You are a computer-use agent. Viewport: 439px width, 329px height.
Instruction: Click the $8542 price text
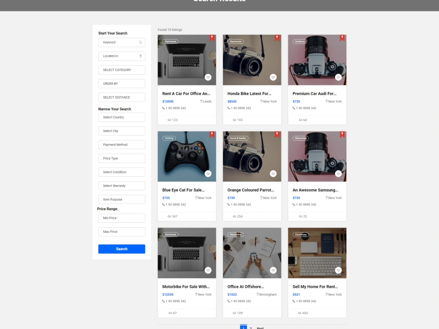pyautogui.click(x=232, y=102)
